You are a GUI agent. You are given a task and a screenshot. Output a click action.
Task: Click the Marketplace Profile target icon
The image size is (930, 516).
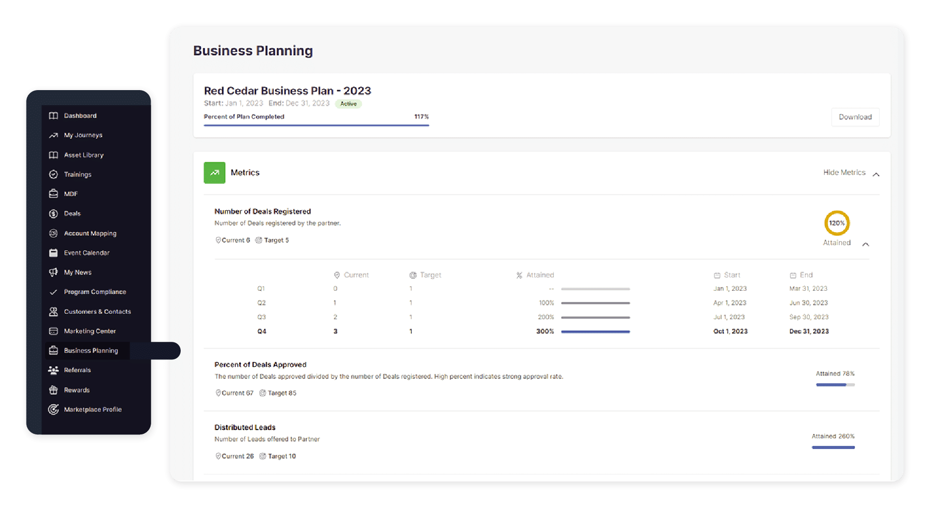tap(53, 409)
